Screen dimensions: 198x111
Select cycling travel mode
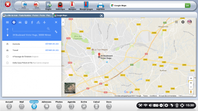[x=38, y=22]
